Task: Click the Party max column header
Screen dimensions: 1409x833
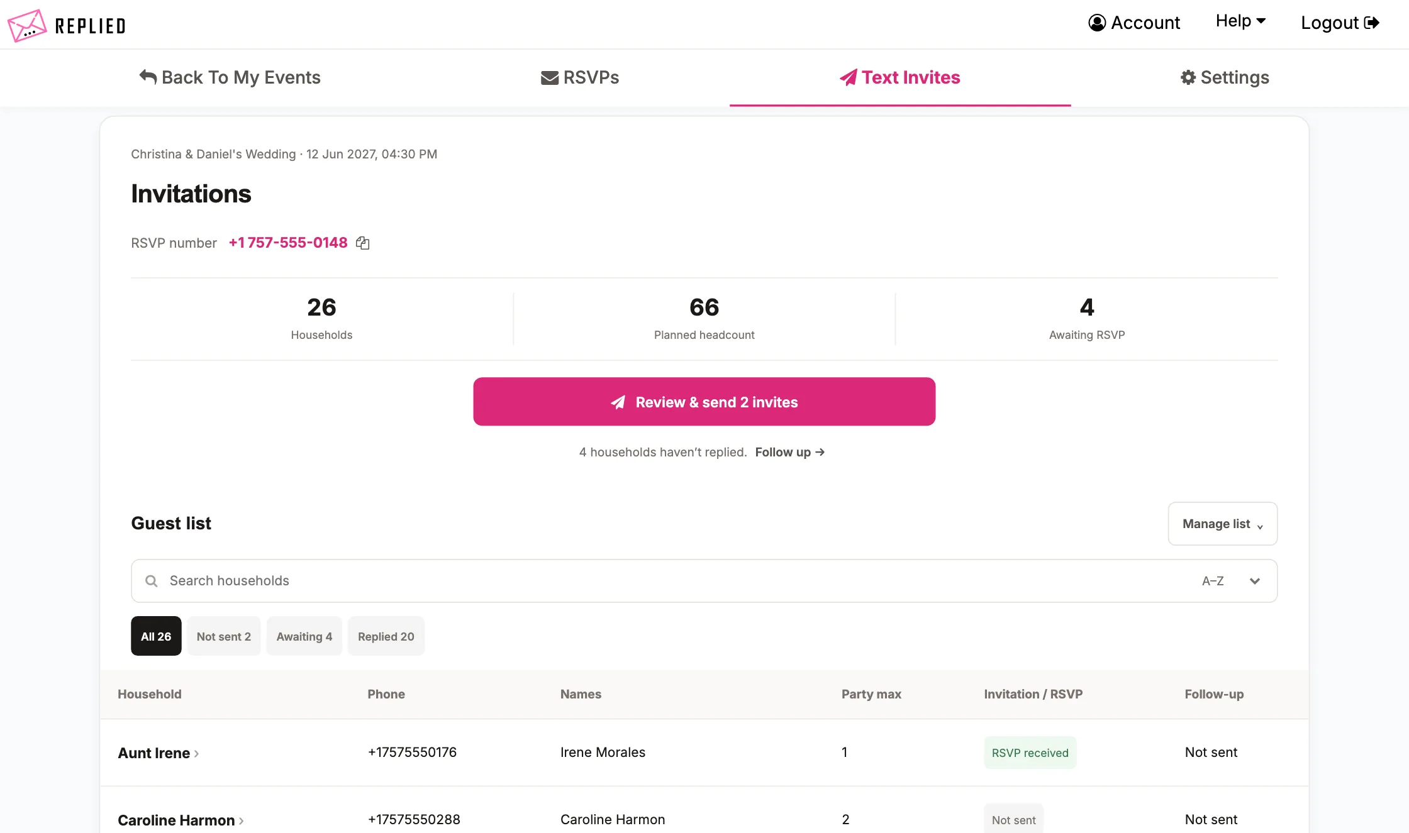Action: click(871, 694)
